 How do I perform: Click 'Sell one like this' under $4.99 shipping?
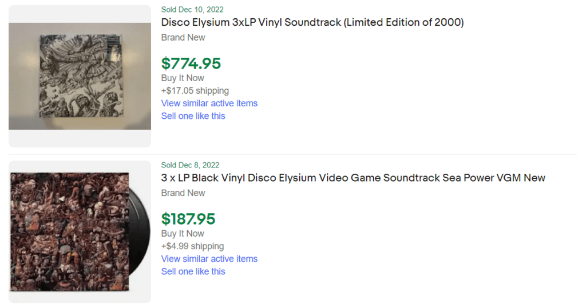pyautogui.click(x=193, y=271)
